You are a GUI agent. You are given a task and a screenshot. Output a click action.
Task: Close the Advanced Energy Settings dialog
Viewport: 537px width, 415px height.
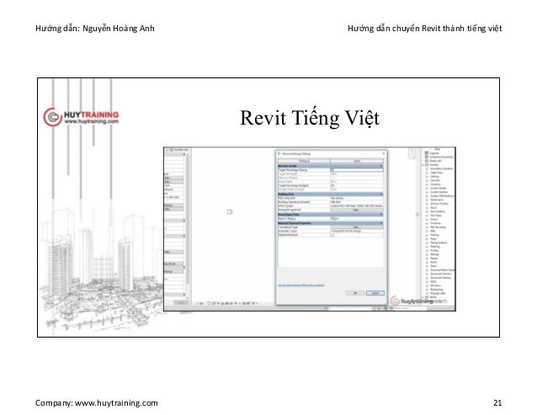click(384, 153)
